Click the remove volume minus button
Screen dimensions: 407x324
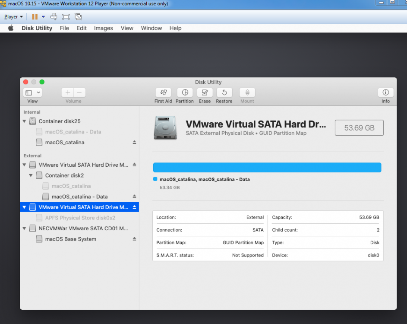[x=79, y=92]
